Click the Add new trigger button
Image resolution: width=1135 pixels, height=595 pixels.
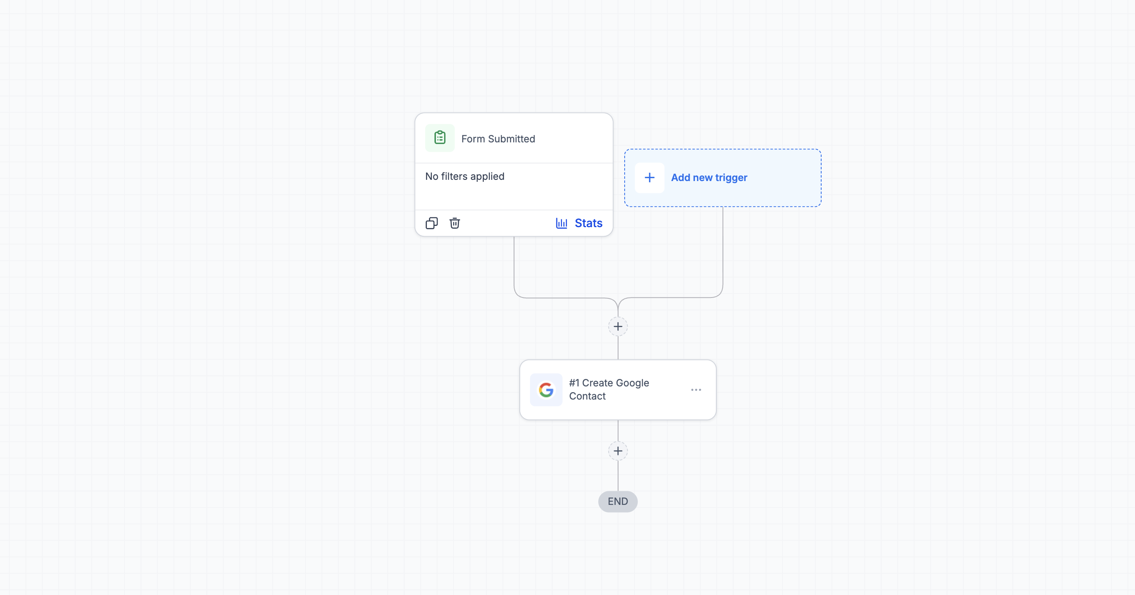(723, 178)
